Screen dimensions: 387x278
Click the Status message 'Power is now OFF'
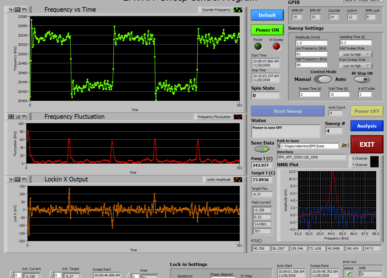tap(286, 131)
